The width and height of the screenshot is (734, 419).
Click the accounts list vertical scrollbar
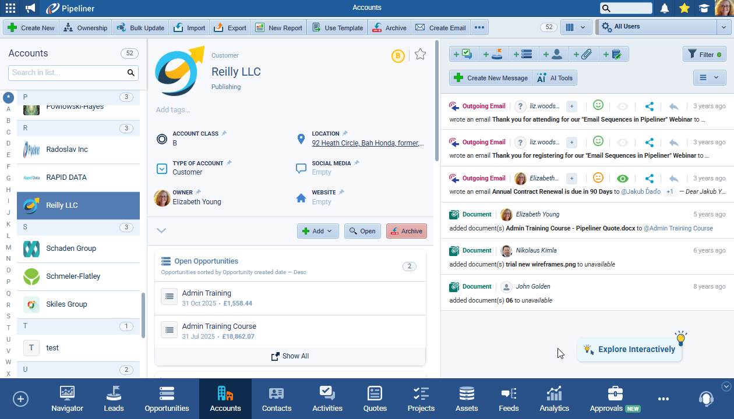143,314
